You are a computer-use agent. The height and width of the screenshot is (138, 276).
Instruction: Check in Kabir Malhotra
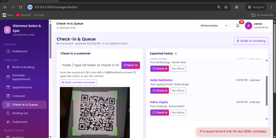(x=160, y=91)
